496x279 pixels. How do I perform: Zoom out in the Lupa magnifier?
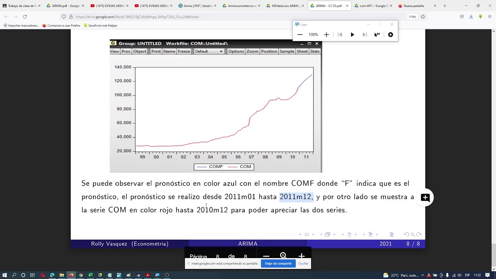(x=300, y=35)
